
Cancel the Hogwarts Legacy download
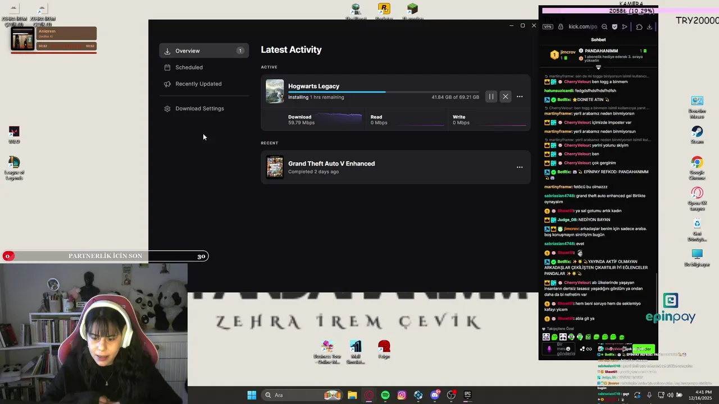point(506,97)
